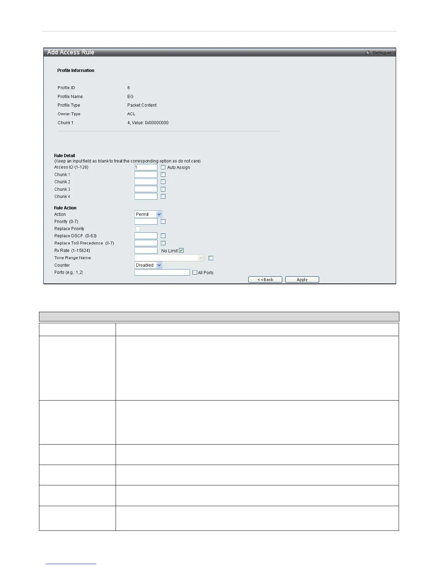Image resolution: width=438 pixels, height=567 pixels.
Task: Check the All Ports checkbox
Action: tap(195, 272)
